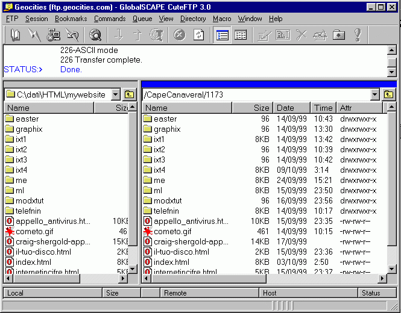
Task: Click the magnifier Find icon in toolbar
Action: [x=95, y=35]
